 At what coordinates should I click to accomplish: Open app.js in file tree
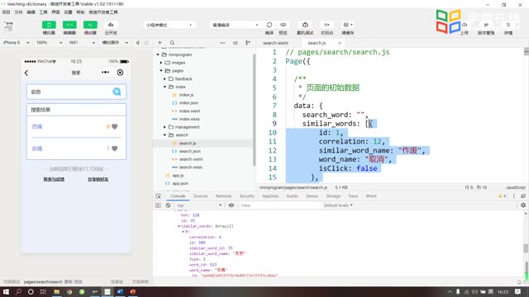(178, 176)
